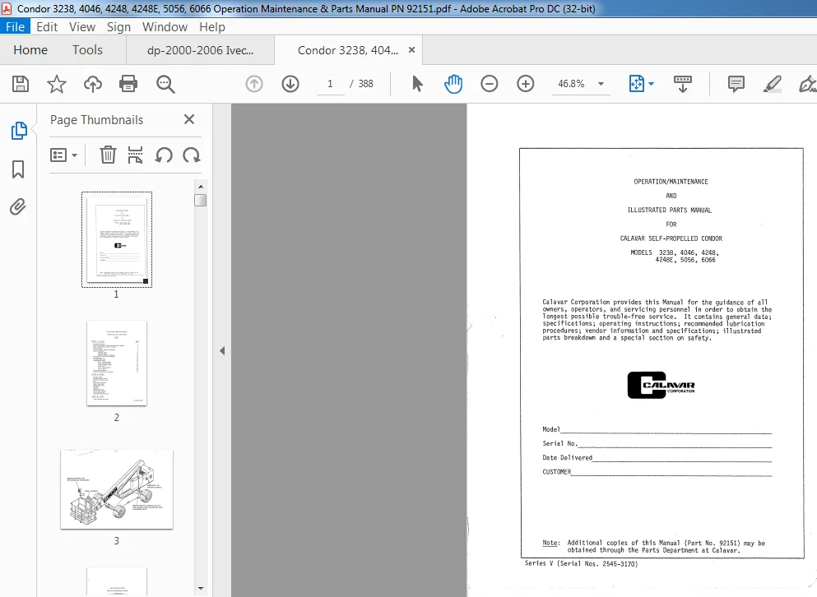Viewport: 817px width, 597px height.
Task: Go to next page arrow
Action: [x=290, y=84]
